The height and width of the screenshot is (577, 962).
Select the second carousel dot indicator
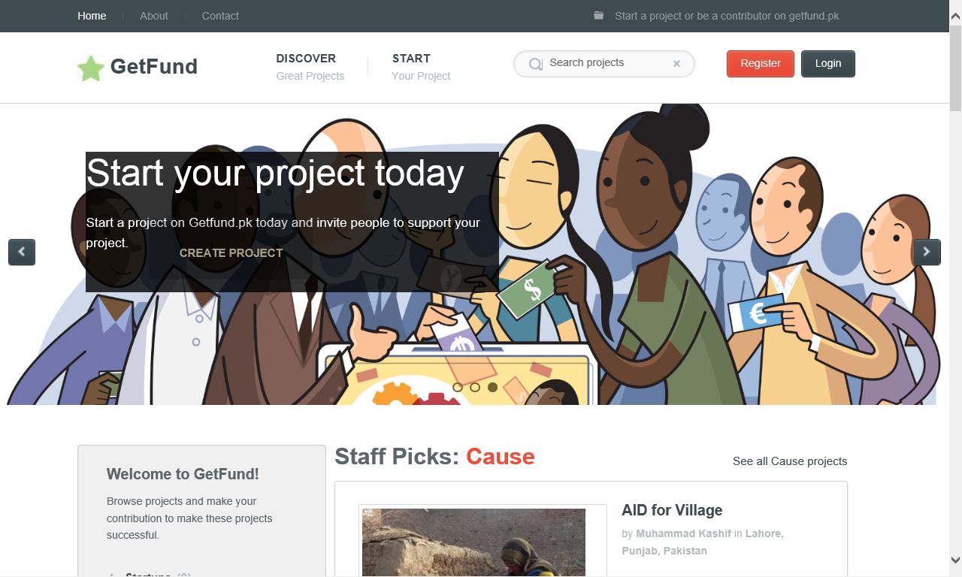(475, 388)
